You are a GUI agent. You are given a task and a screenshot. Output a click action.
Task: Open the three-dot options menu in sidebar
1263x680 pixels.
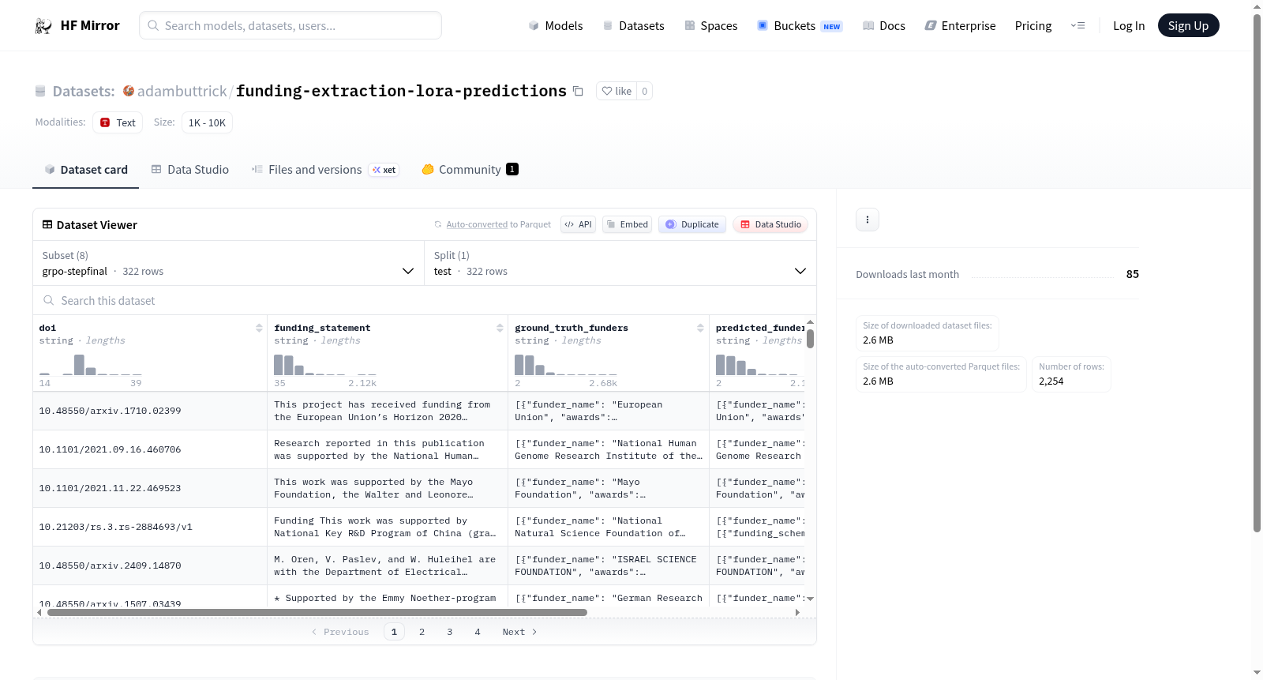pos(868,220)
